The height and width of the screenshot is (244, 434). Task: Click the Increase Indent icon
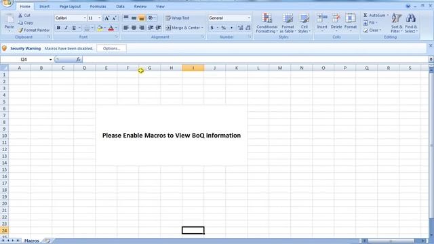coord(158,28)
